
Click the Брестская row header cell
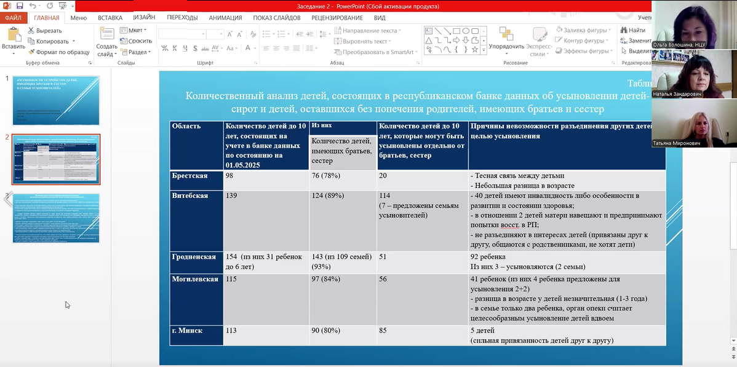[196, 181]
